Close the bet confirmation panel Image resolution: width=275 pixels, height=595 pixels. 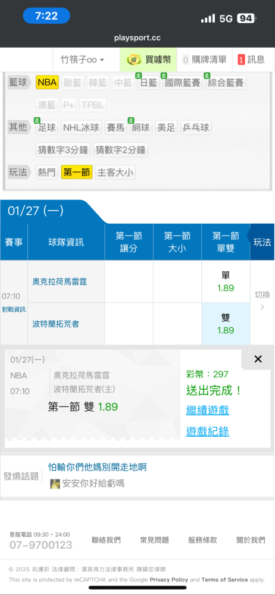pos(258,359)
